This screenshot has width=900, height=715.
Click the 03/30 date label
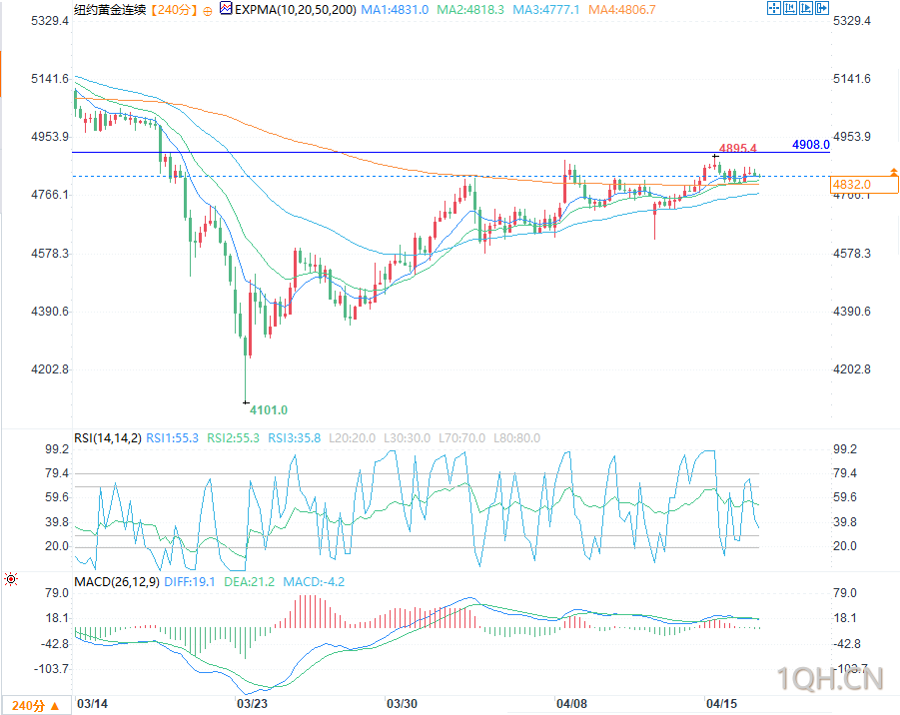coord(402,704)
